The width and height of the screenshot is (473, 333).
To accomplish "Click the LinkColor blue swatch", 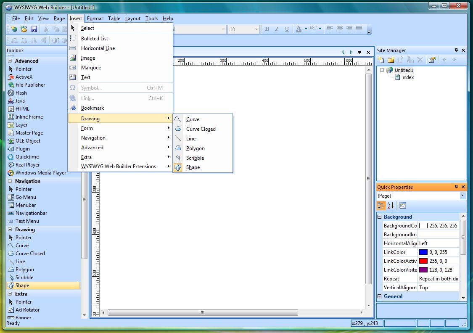I will pyautogui.click(x=423, y=252).
